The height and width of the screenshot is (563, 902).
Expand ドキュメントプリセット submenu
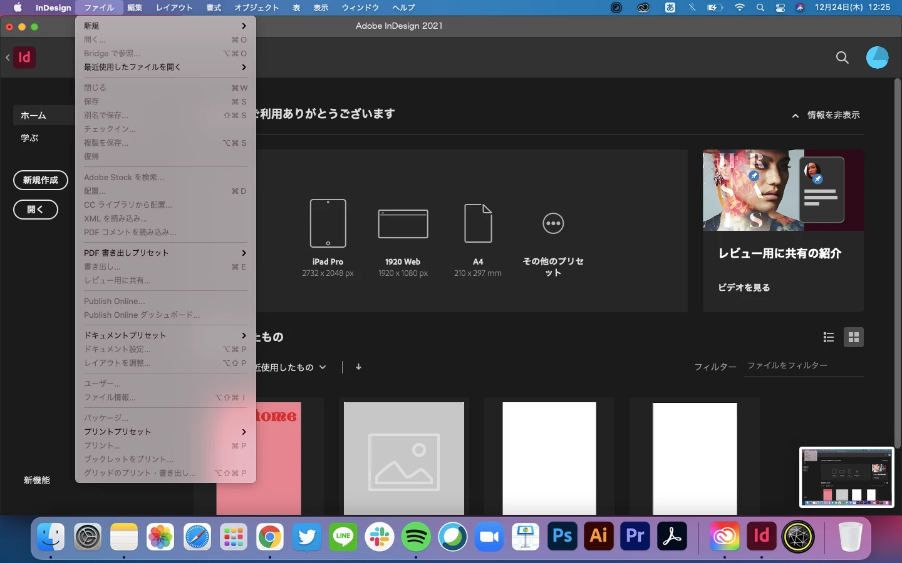[165, 335]
